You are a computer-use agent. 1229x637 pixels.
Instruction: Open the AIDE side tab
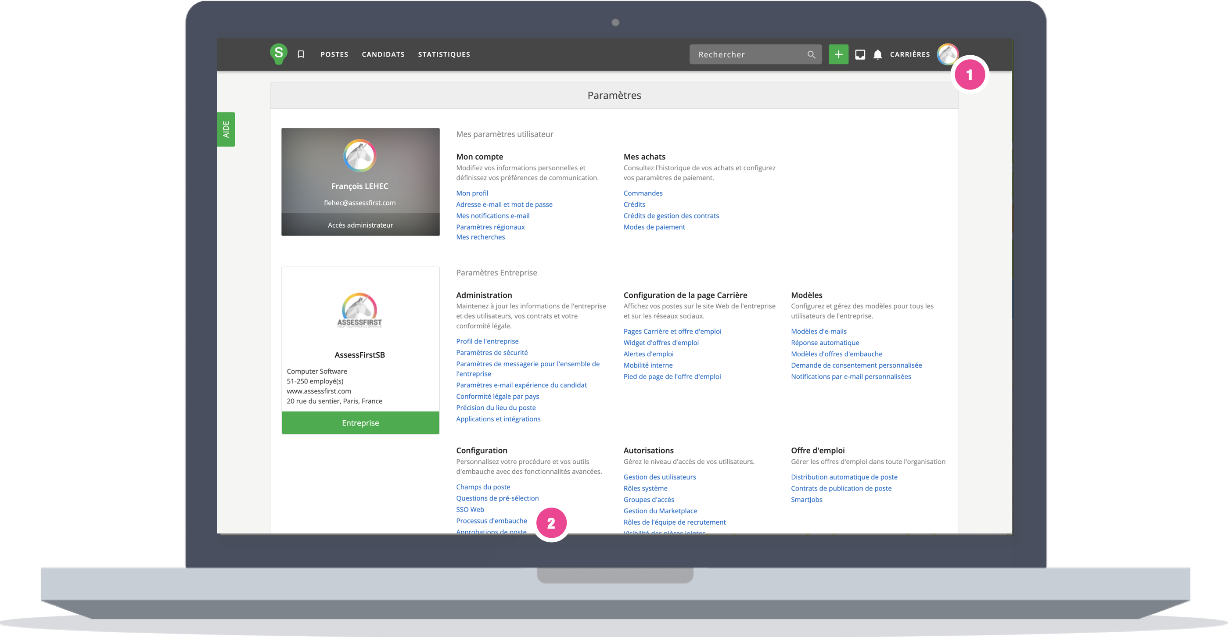[x=226, y=129]
